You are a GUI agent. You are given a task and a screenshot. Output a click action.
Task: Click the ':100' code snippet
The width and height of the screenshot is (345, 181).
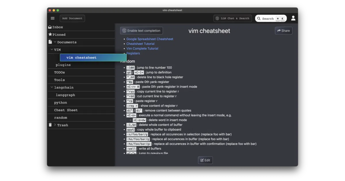pos(131,68)
